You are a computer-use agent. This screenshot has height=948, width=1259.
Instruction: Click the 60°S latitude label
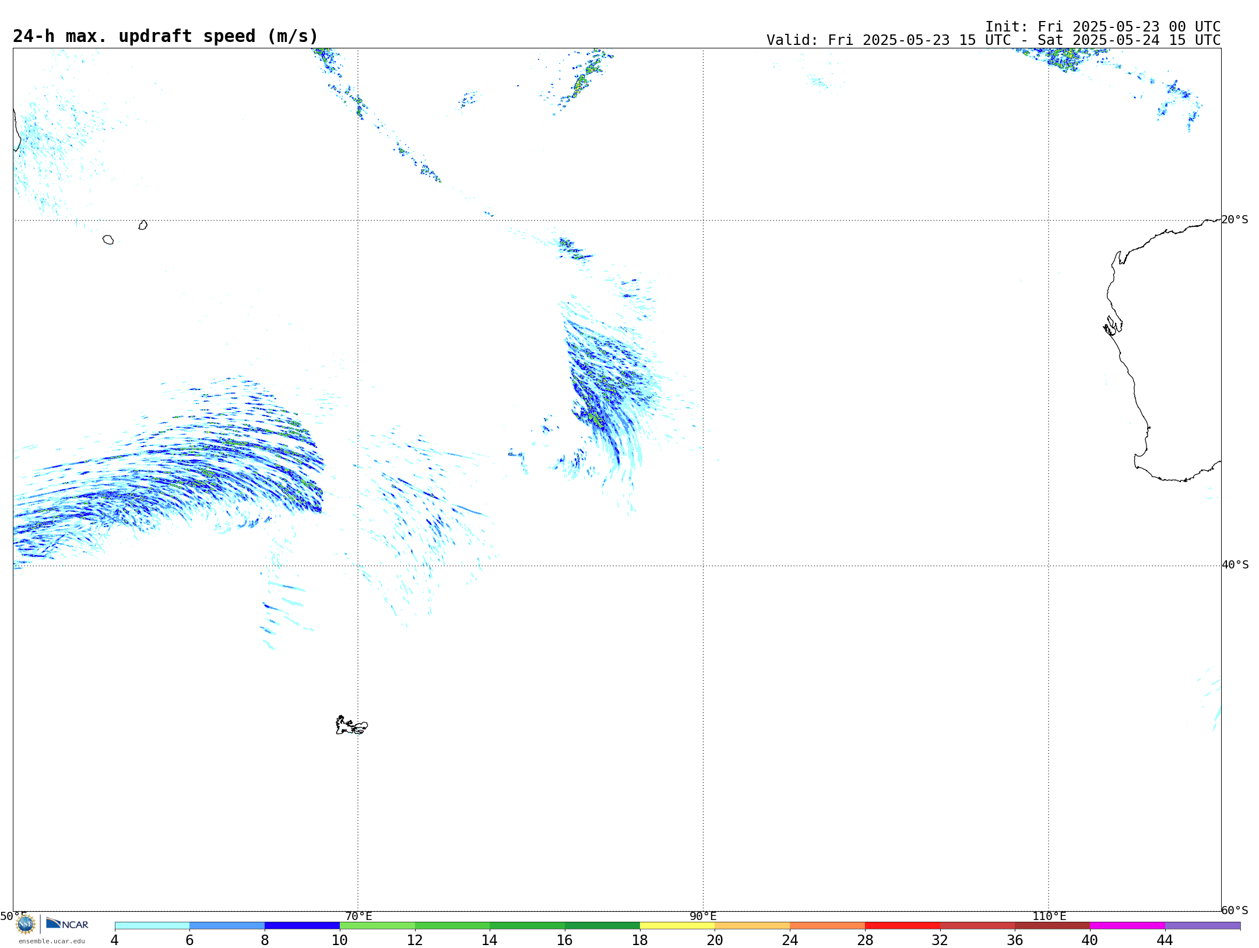[x=1235, y=910]
